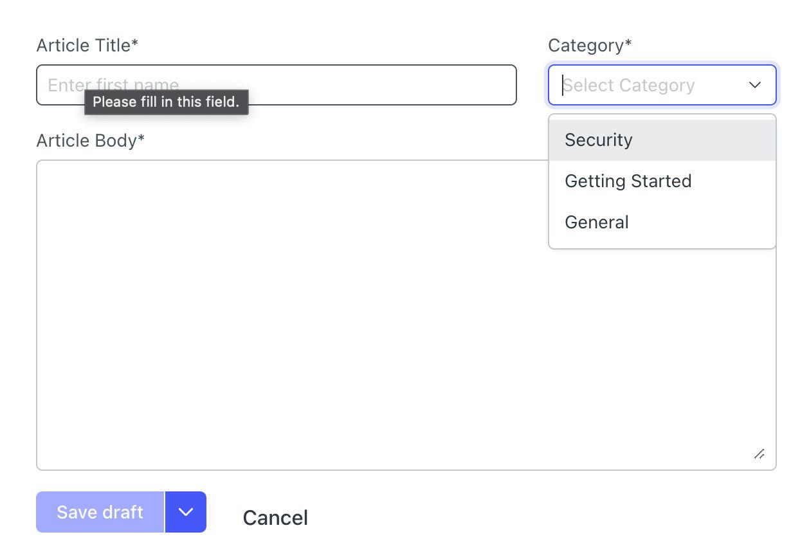Click the Category label text

pyautogui.click(x=586, y=46)
